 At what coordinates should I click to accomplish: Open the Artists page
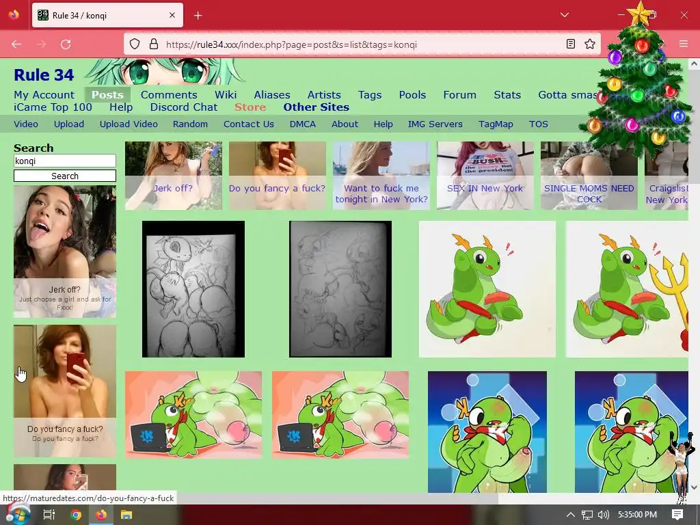click(324, 94)
